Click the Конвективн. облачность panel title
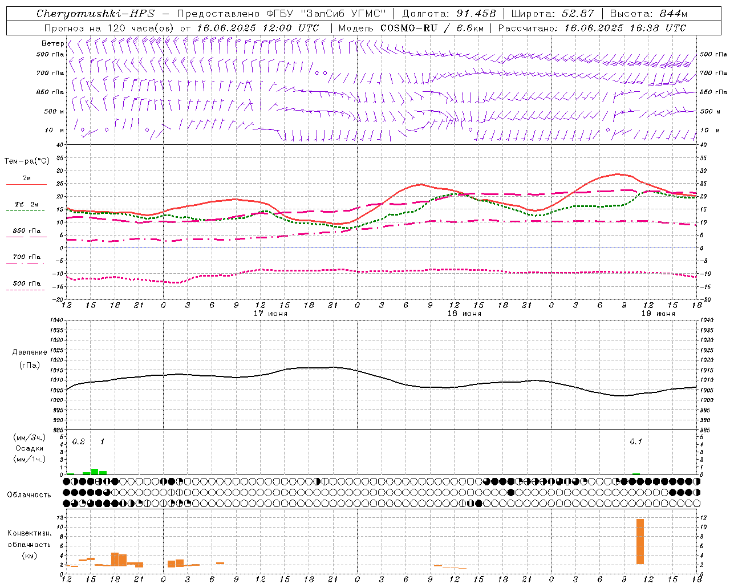Image resolution: width=730 pixels, height=584 pixels. pos(29,539)
